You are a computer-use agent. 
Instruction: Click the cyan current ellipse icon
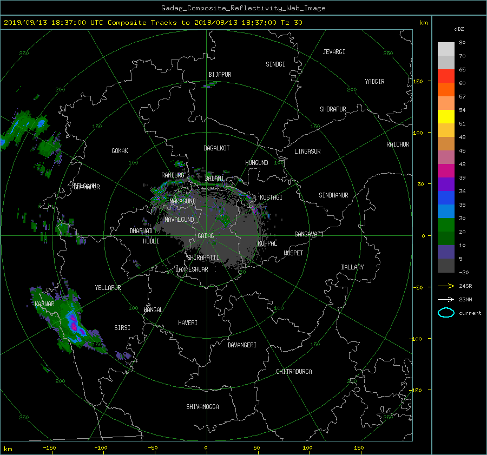tap(446, 313)
